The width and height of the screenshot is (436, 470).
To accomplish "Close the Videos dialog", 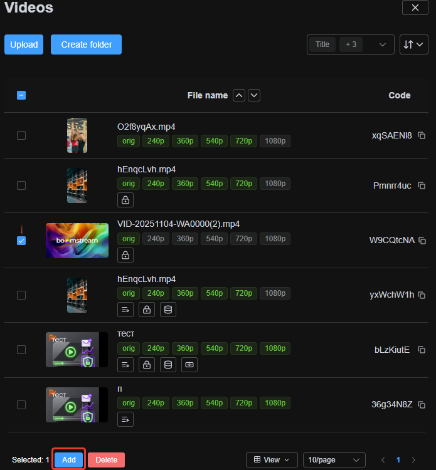I will pos(415,8).
